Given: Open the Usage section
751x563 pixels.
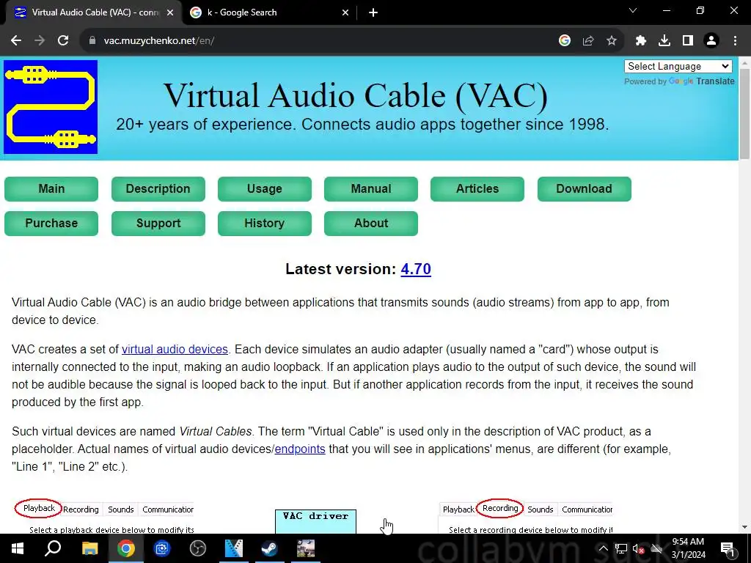Looking at the screenshot, I should tap(264, 189).
